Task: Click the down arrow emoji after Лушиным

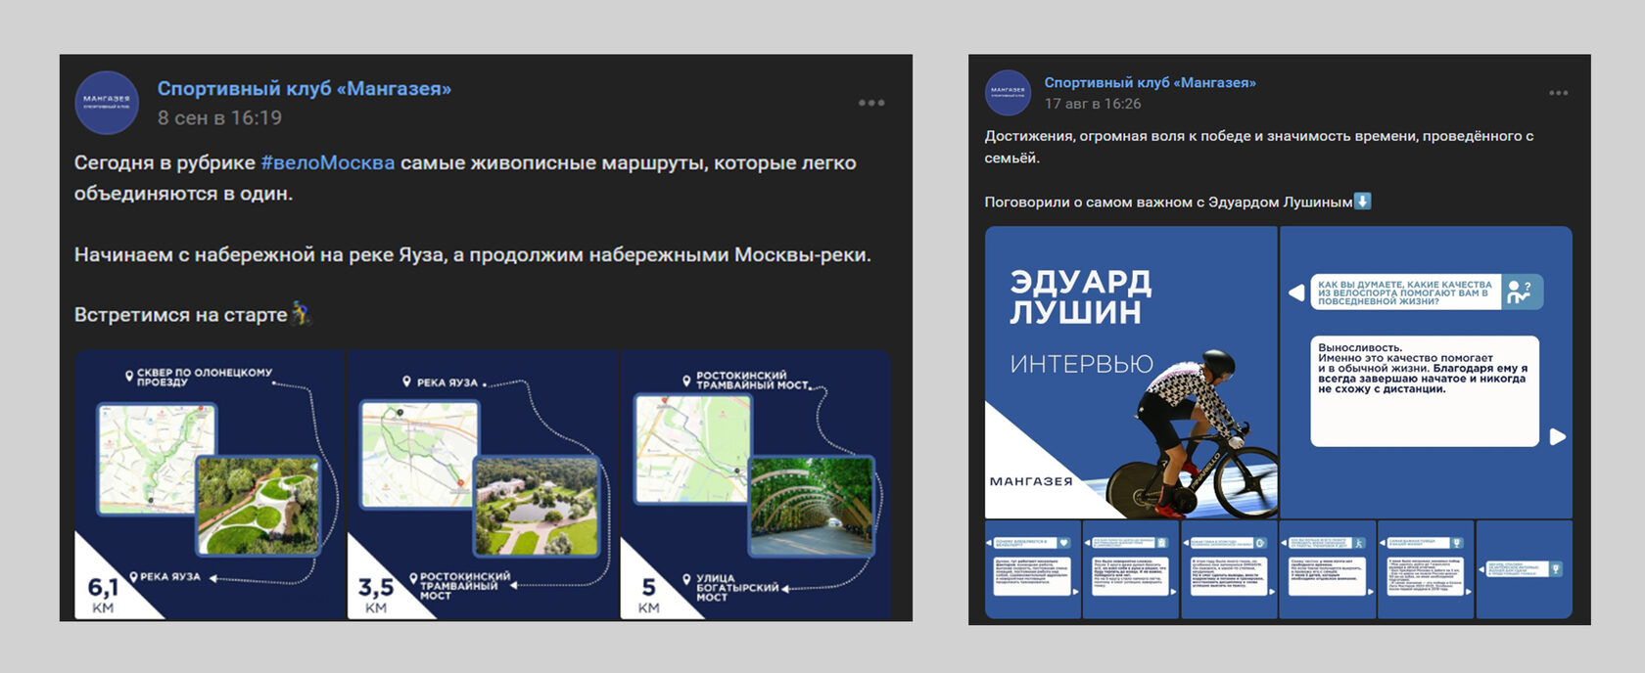Action: [1362, 201]
